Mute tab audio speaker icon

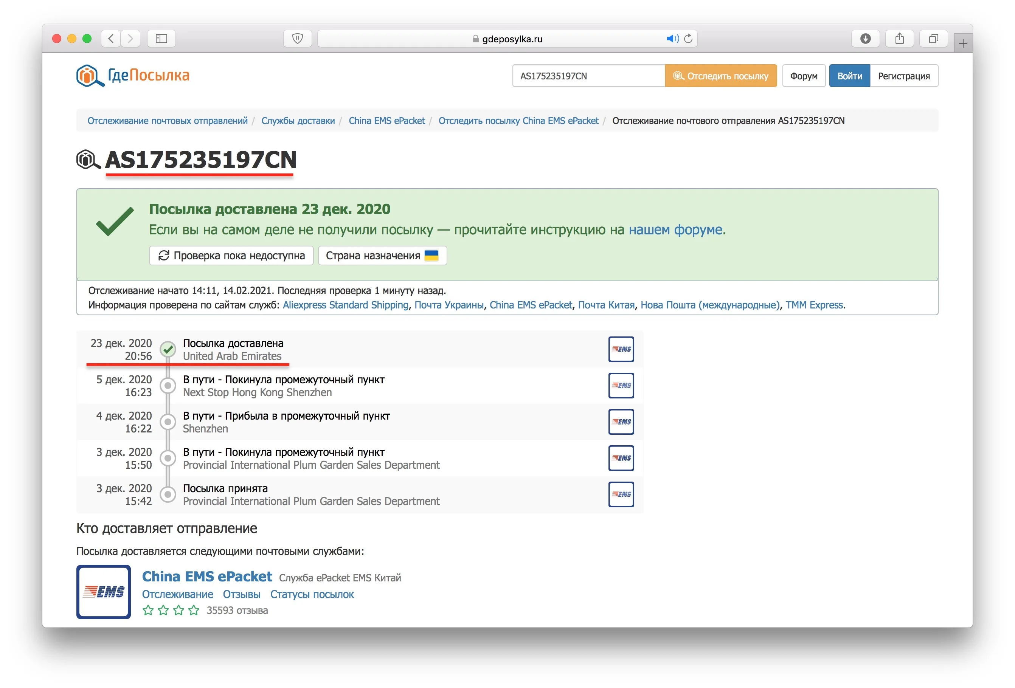(x=672, y=39)
